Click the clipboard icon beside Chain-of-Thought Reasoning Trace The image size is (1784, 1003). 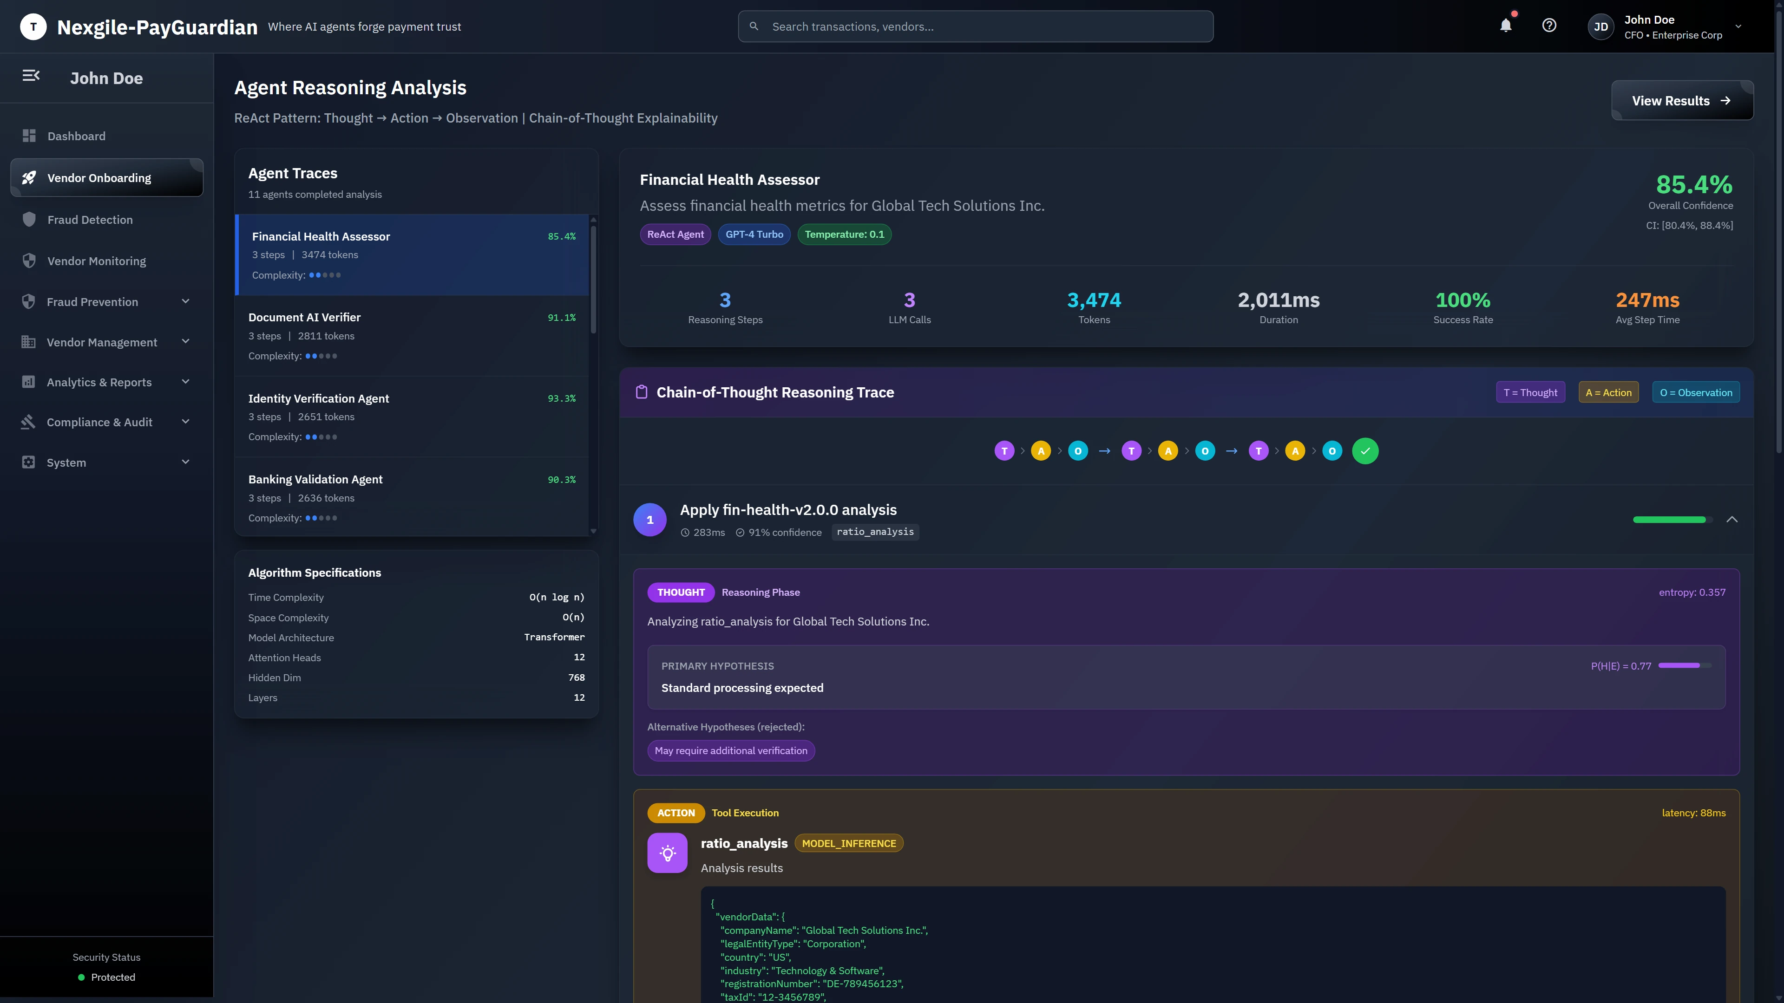coord(641,392)
